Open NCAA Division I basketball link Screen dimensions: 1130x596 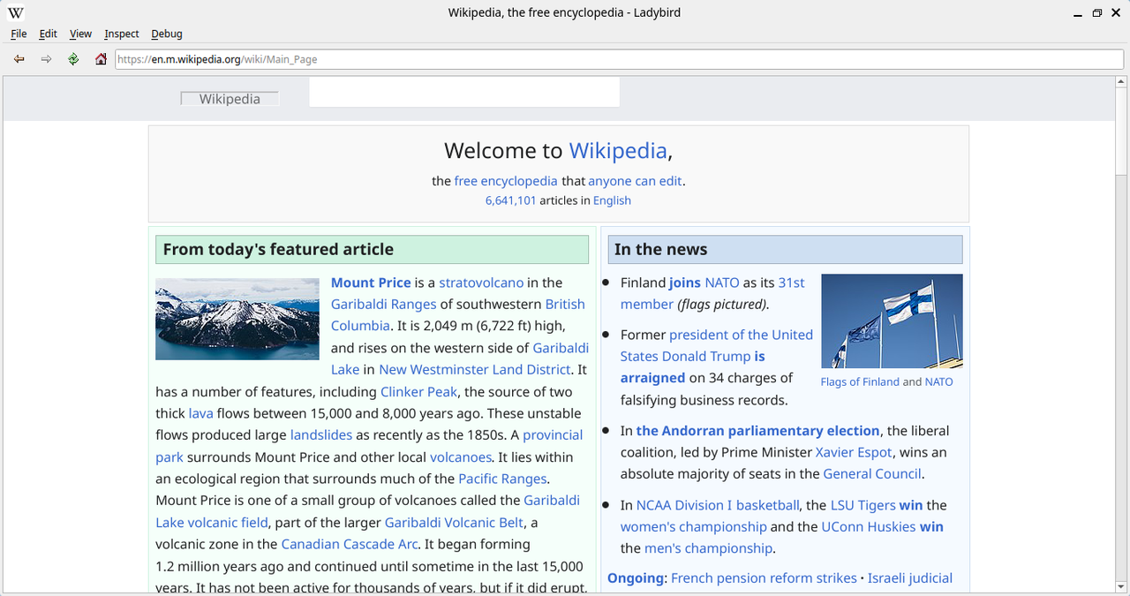click(718, 505)
